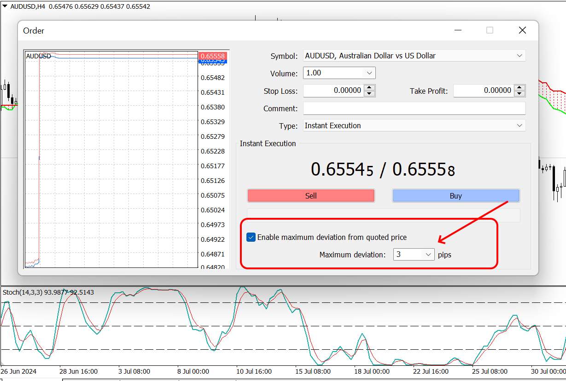Click the 15 Jul 08:00 time axis label
The height and width of the screenshot is (381, 566).
pos(313,371)
